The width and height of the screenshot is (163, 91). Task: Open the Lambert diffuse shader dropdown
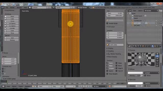(x=152, y=73)
